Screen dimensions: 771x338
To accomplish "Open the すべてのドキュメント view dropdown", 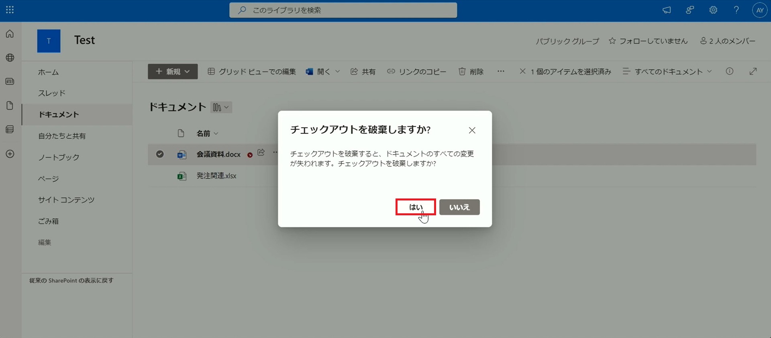I will [667, 71].
